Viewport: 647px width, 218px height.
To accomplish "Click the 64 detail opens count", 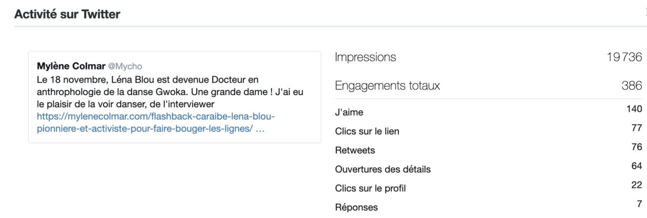I will pyautogui.click(x=636, y=166).
